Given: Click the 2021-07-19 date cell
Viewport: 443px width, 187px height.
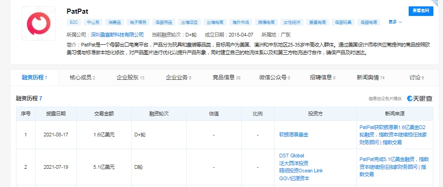Looking at the screenshot, I should tap(56, 167).
